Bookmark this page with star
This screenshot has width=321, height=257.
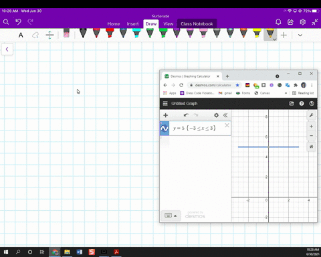click(237, 85)
